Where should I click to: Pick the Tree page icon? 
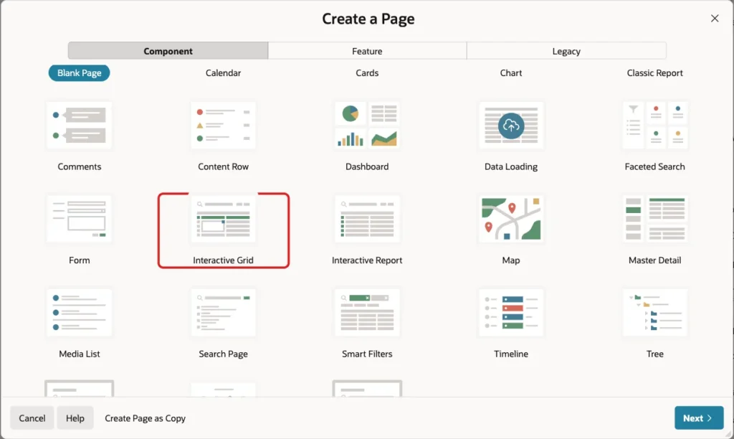coord(655,313)
